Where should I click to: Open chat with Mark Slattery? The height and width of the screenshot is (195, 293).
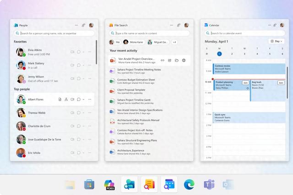pos(79,65)
